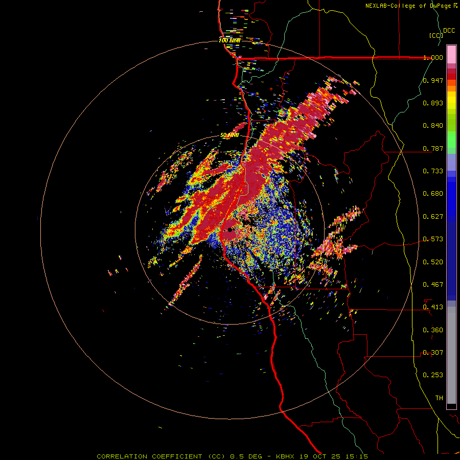Click the black radar site dot at map center
Screen dimensions: 460x460
pyautogui.click(x=229, y=229)
